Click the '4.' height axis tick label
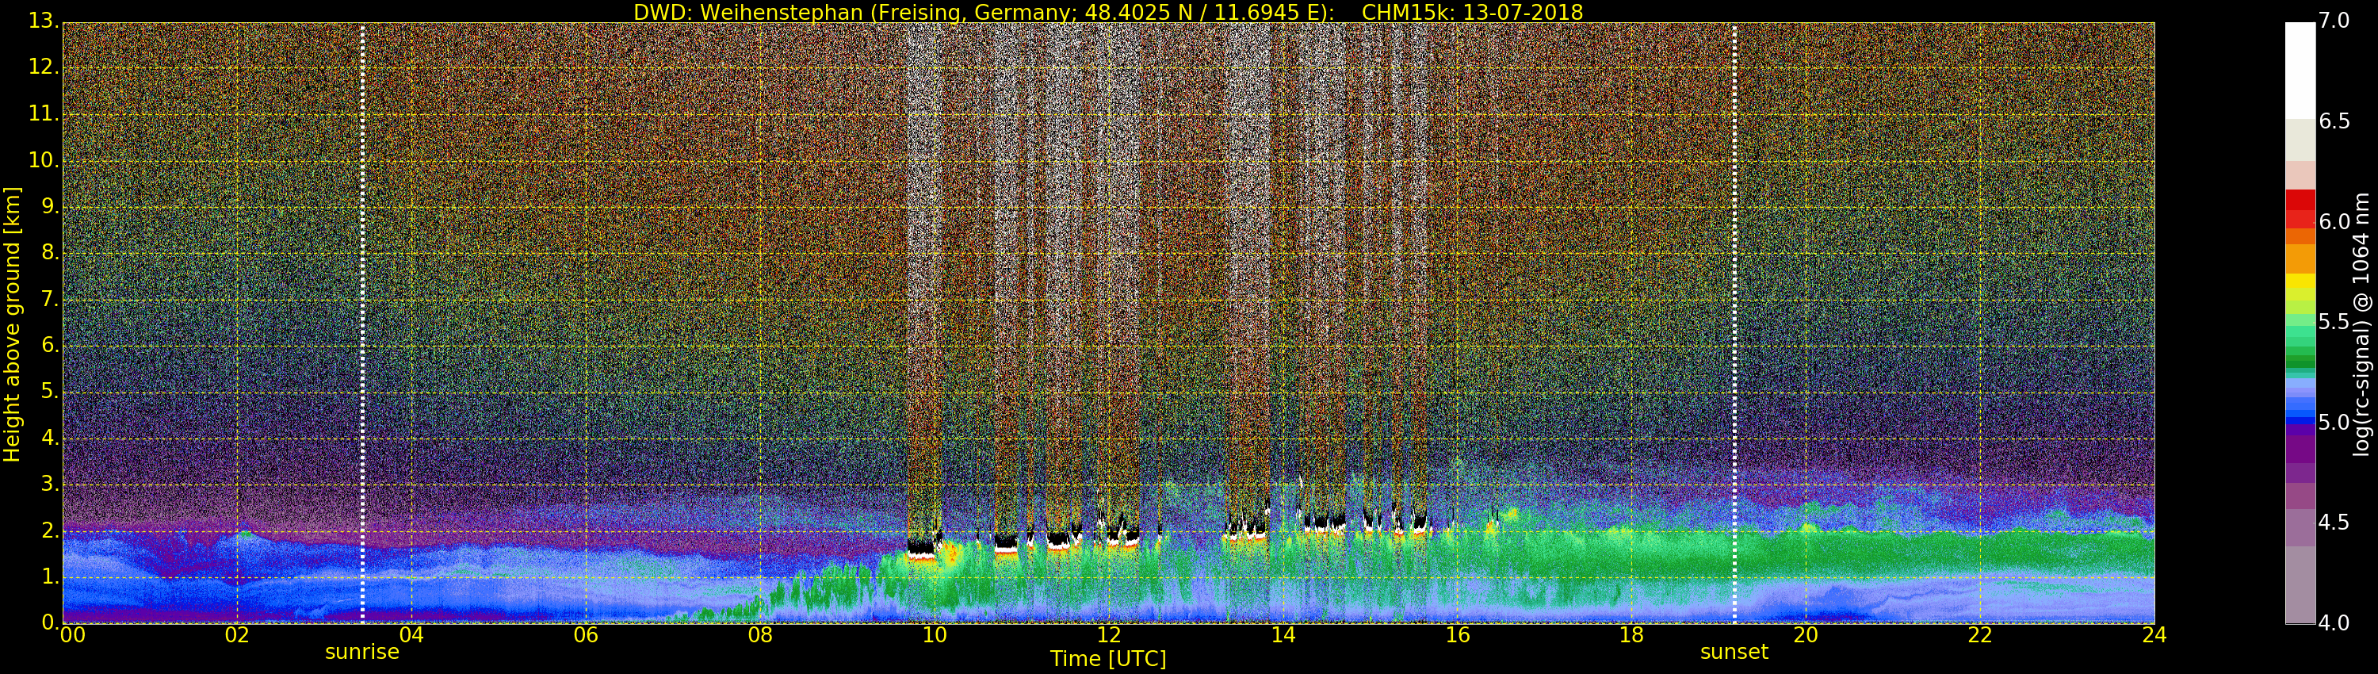 (49, 438)
